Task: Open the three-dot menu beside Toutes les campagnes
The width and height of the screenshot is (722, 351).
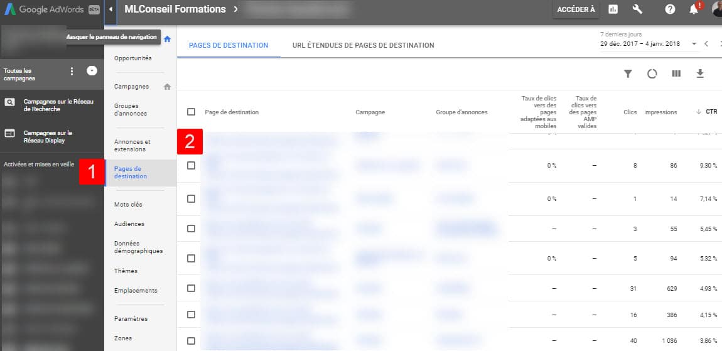Action: click(72, 71)
